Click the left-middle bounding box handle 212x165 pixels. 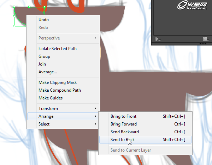pyautogui.click(x=14, y=16)
